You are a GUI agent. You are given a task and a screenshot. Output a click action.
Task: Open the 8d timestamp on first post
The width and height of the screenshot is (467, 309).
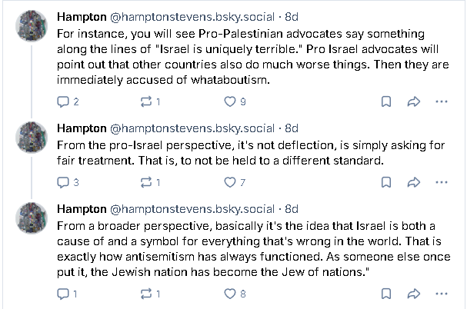click(x=292, y=17)
